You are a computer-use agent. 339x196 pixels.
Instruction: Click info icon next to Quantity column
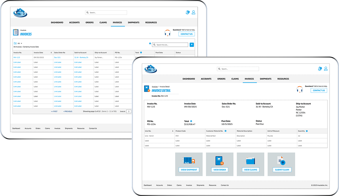307,131
